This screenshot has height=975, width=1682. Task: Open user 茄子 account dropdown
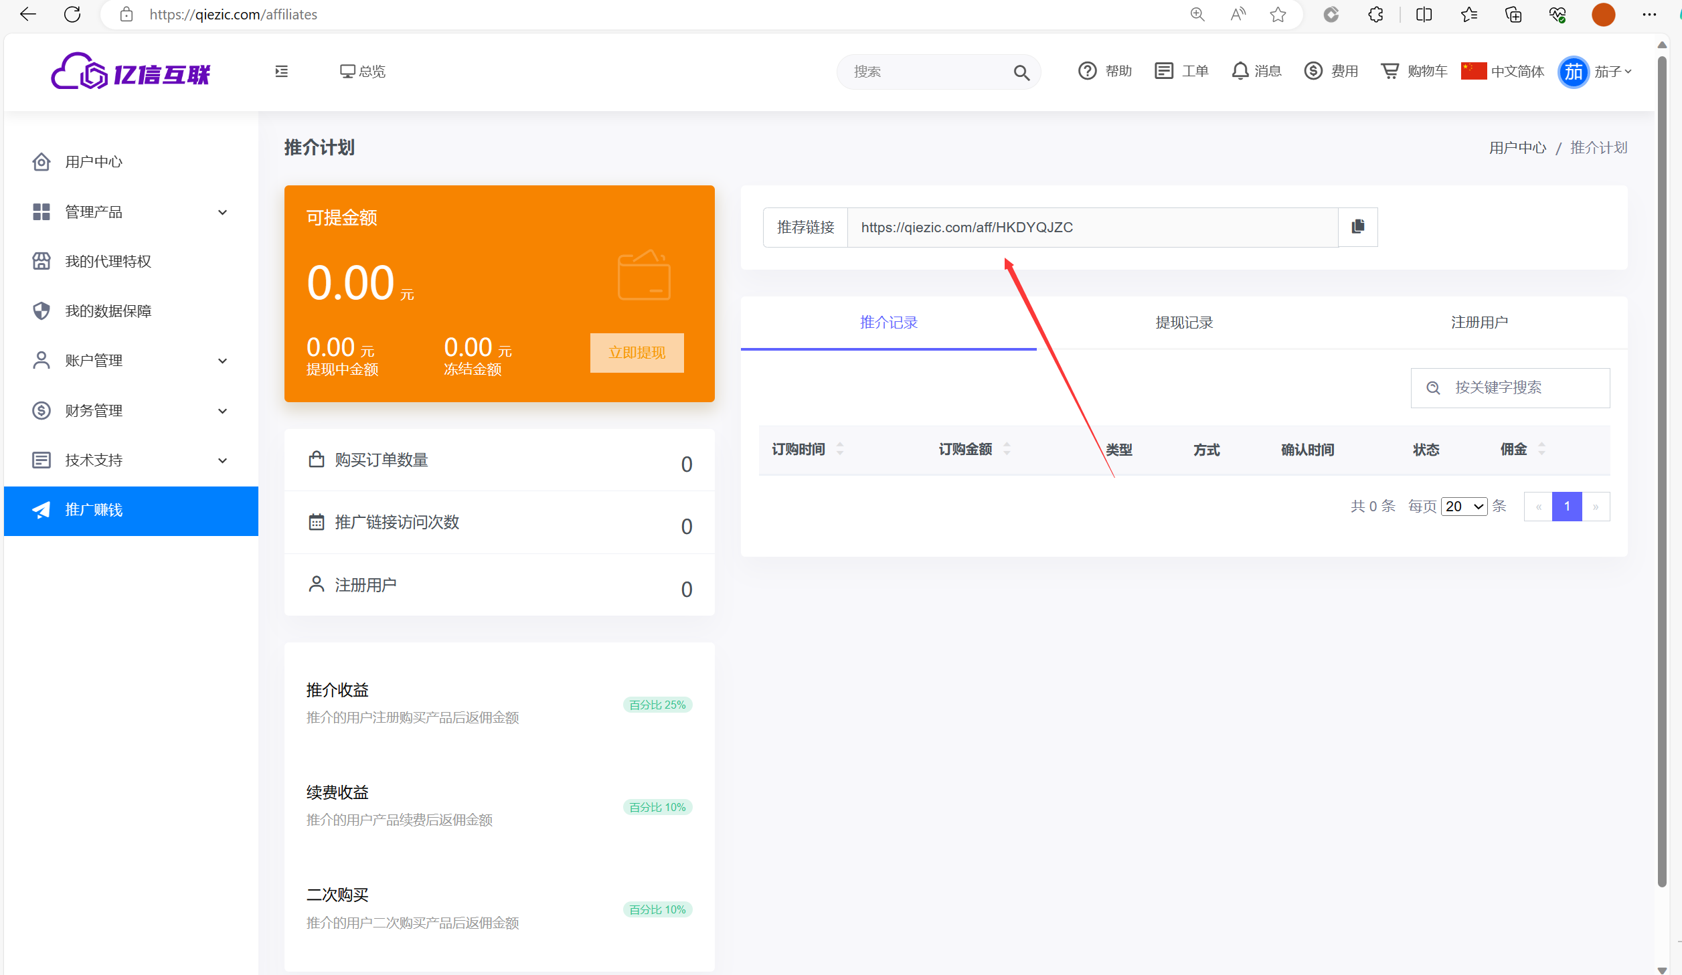[x=1611, y=72]
